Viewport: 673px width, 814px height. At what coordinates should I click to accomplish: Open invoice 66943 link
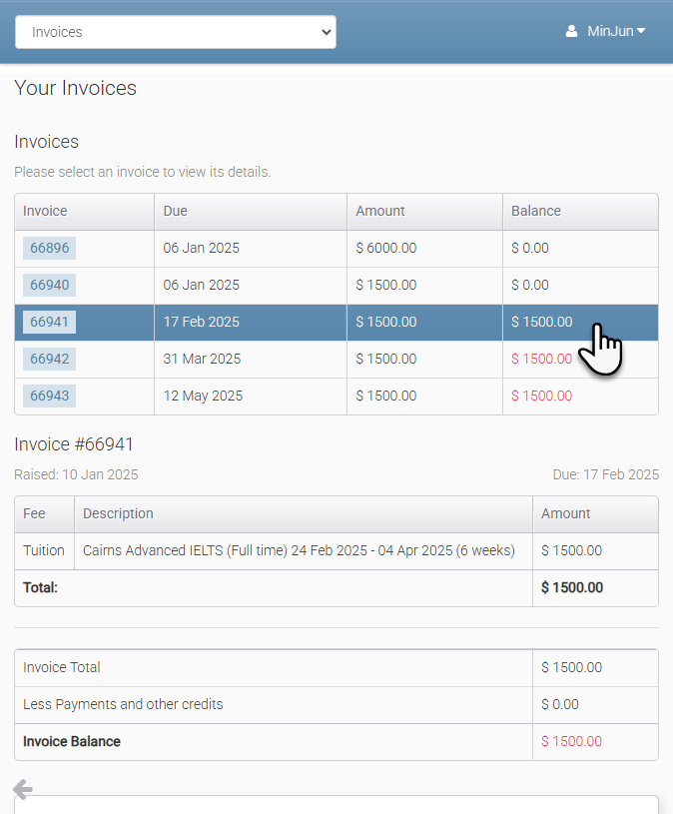49,396
